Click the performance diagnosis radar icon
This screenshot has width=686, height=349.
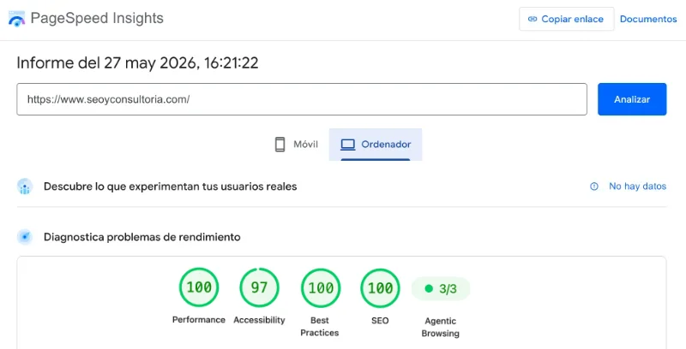(x=25, y=237)
